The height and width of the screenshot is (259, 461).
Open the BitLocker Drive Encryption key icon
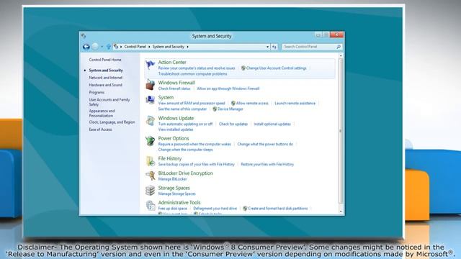(151, 176)
